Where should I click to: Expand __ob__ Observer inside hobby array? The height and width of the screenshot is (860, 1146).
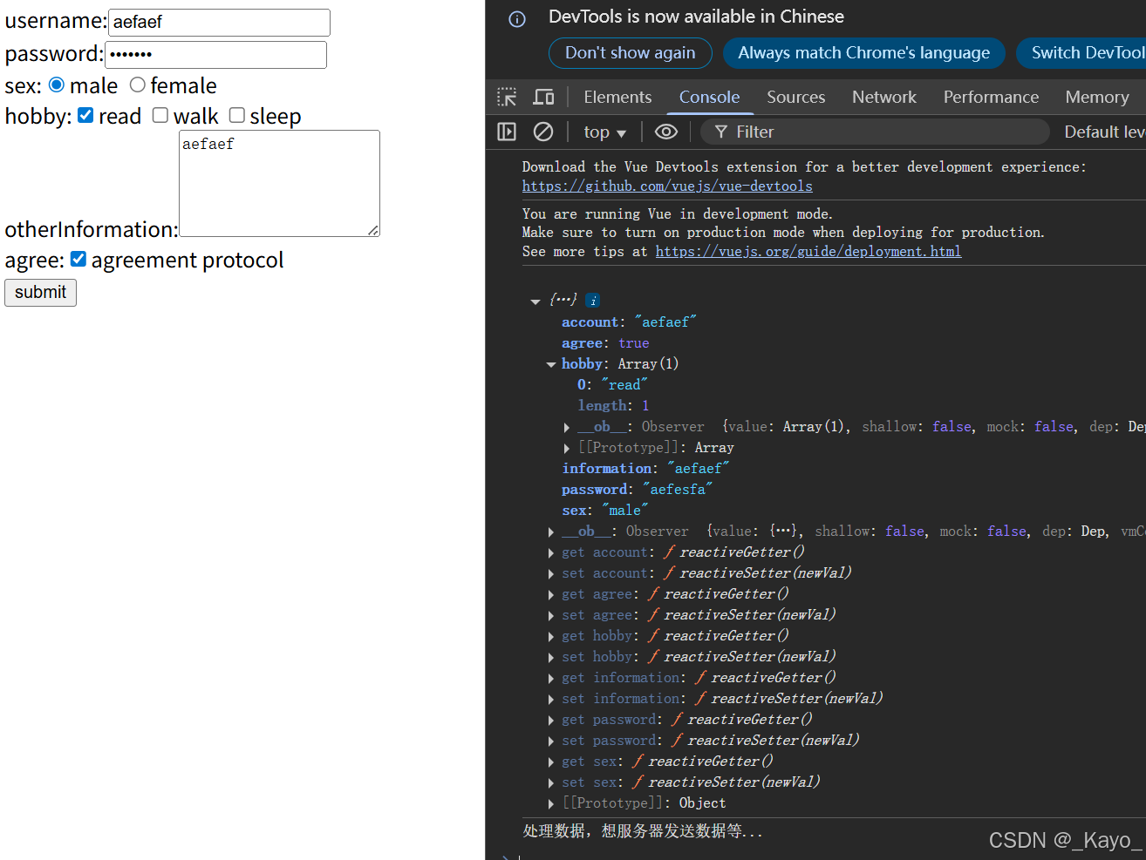[x=567, y=427]
